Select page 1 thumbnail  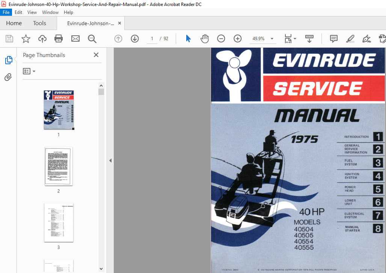click(x=59, y=110)
